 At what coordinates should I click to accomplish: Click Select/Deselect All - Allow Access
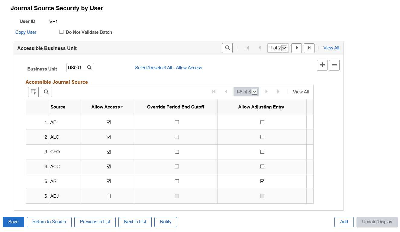[x=168, y=67]
